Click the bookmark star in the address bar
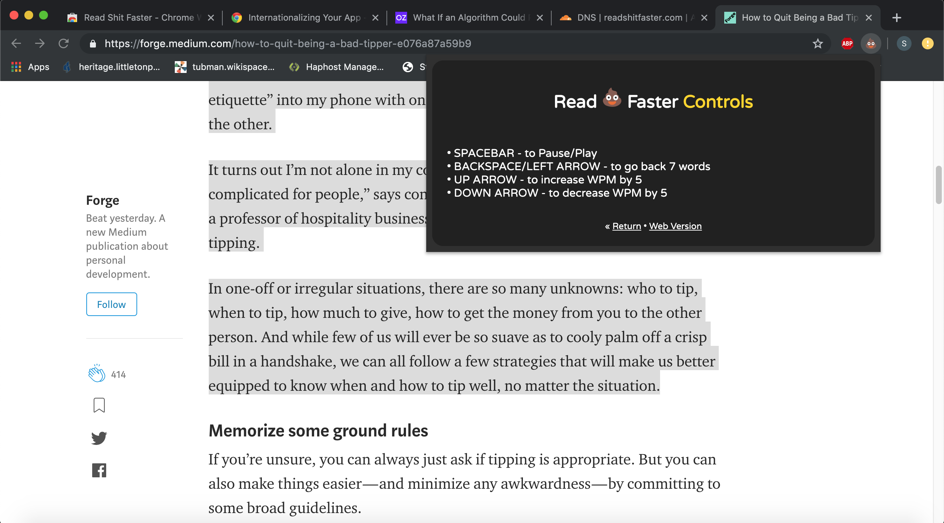944x523 pixels. pos(818,43)
